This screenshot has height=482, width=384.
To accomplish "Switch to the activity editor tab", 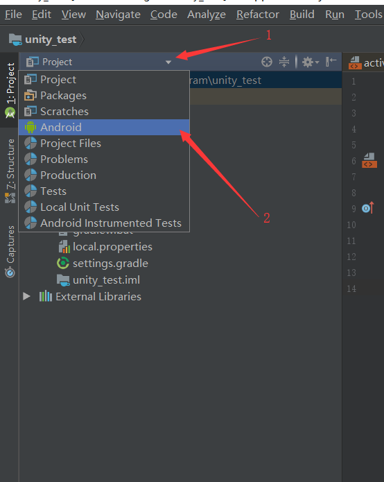I will click(x=365, y=62).
